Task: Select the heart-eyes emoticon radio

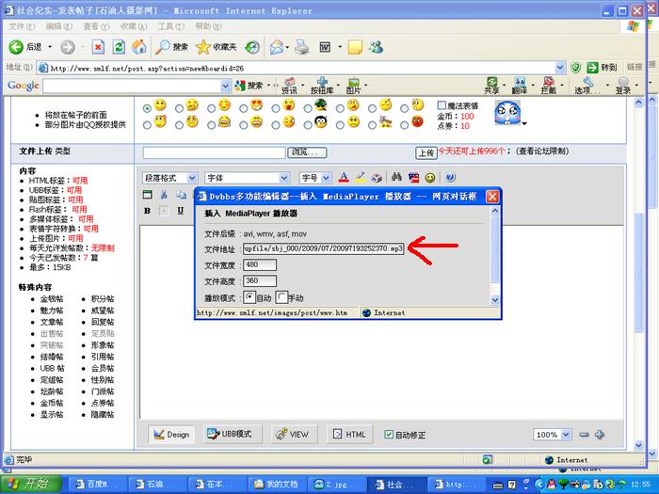Action: click(243, 108)
